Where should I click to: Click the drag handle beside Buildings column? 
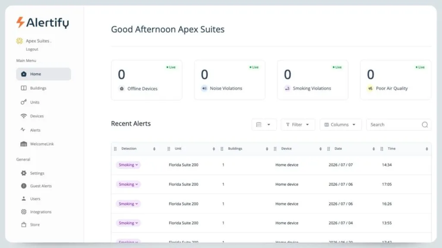[222, 149]
